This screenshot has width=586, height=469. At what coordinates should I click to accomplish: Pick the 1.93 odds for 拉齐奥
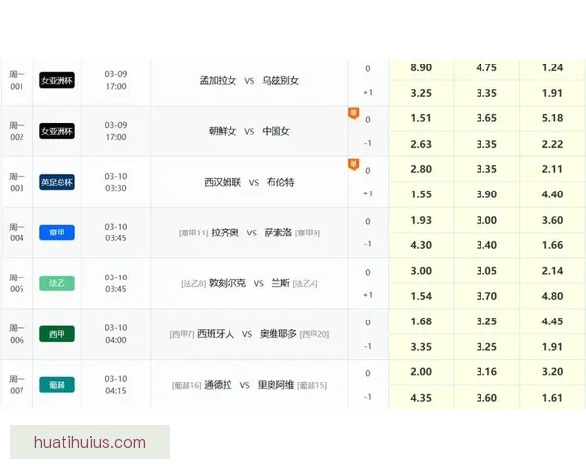pos(421,220)
